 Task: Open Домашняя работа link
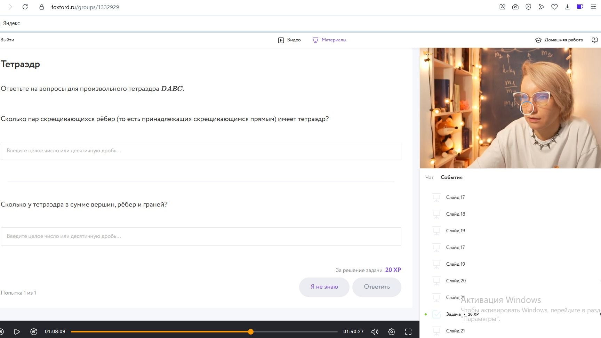559,40
